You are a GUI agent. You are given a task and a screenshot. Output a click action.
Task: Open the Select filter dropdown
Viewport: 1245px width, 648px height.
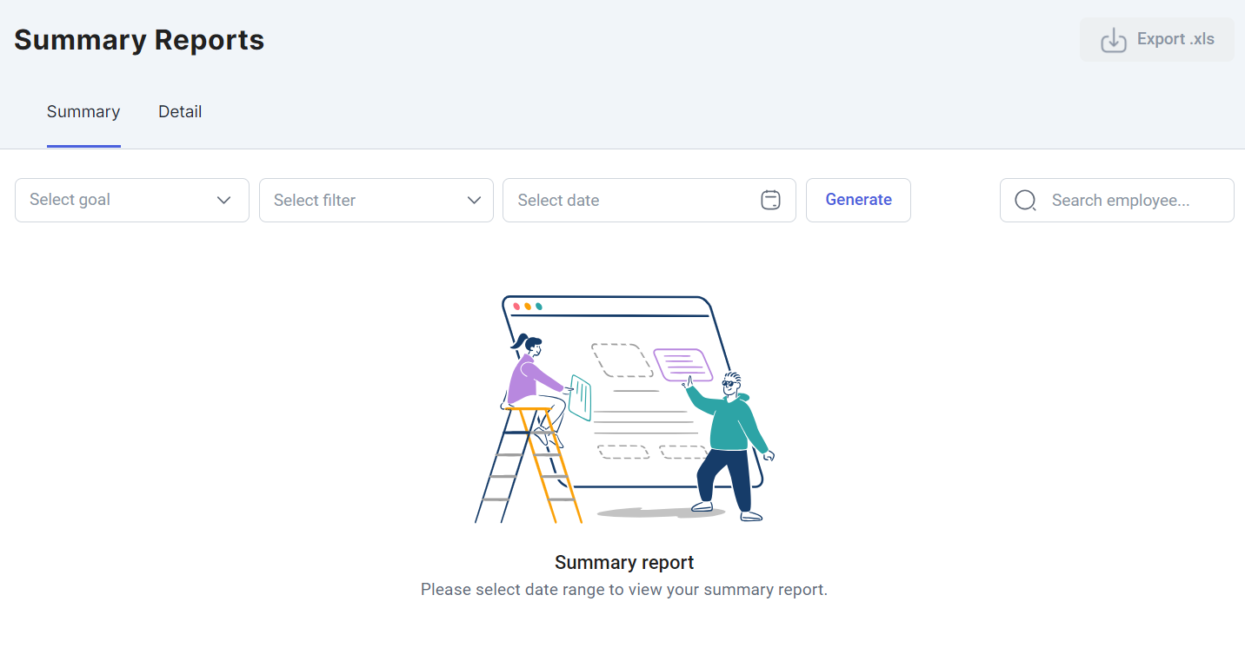pos(376,200)
